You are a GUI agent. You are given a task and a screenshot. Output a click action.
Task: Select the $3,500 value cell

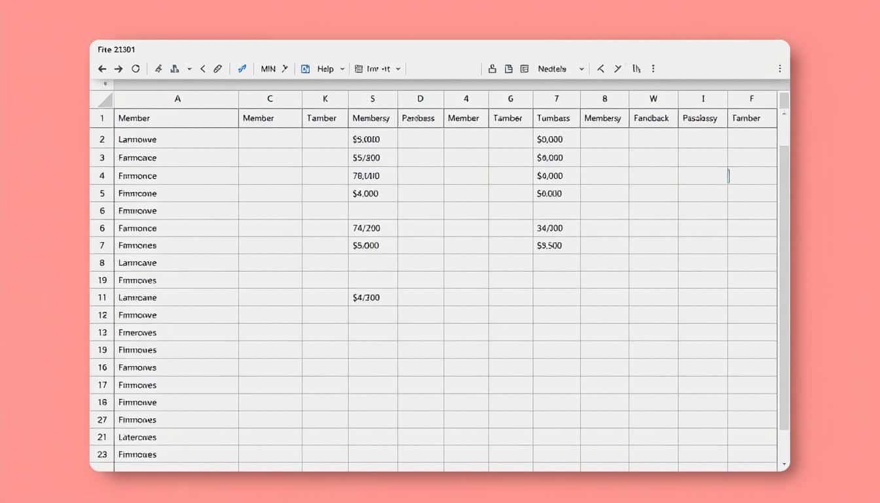click(x=557, y=246)
